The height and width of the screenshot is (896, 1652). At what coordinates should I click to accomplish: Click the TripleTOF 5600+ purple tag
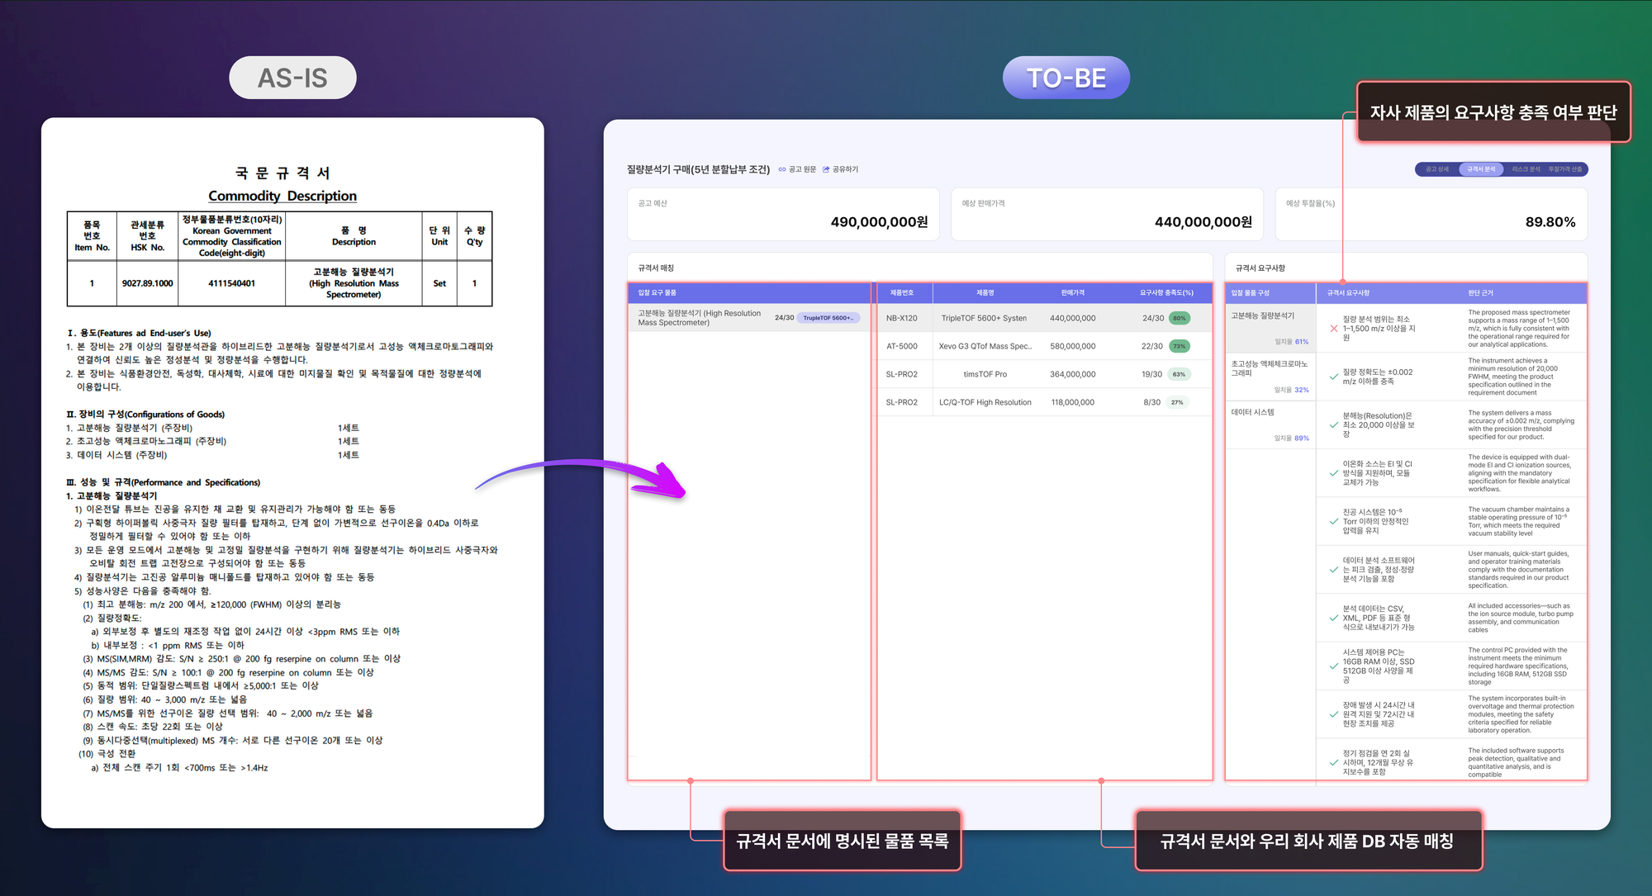click(828, 318)
